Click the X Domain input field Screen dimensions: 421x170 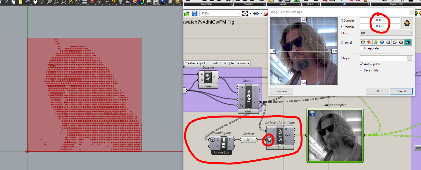[x=380, y=20]
